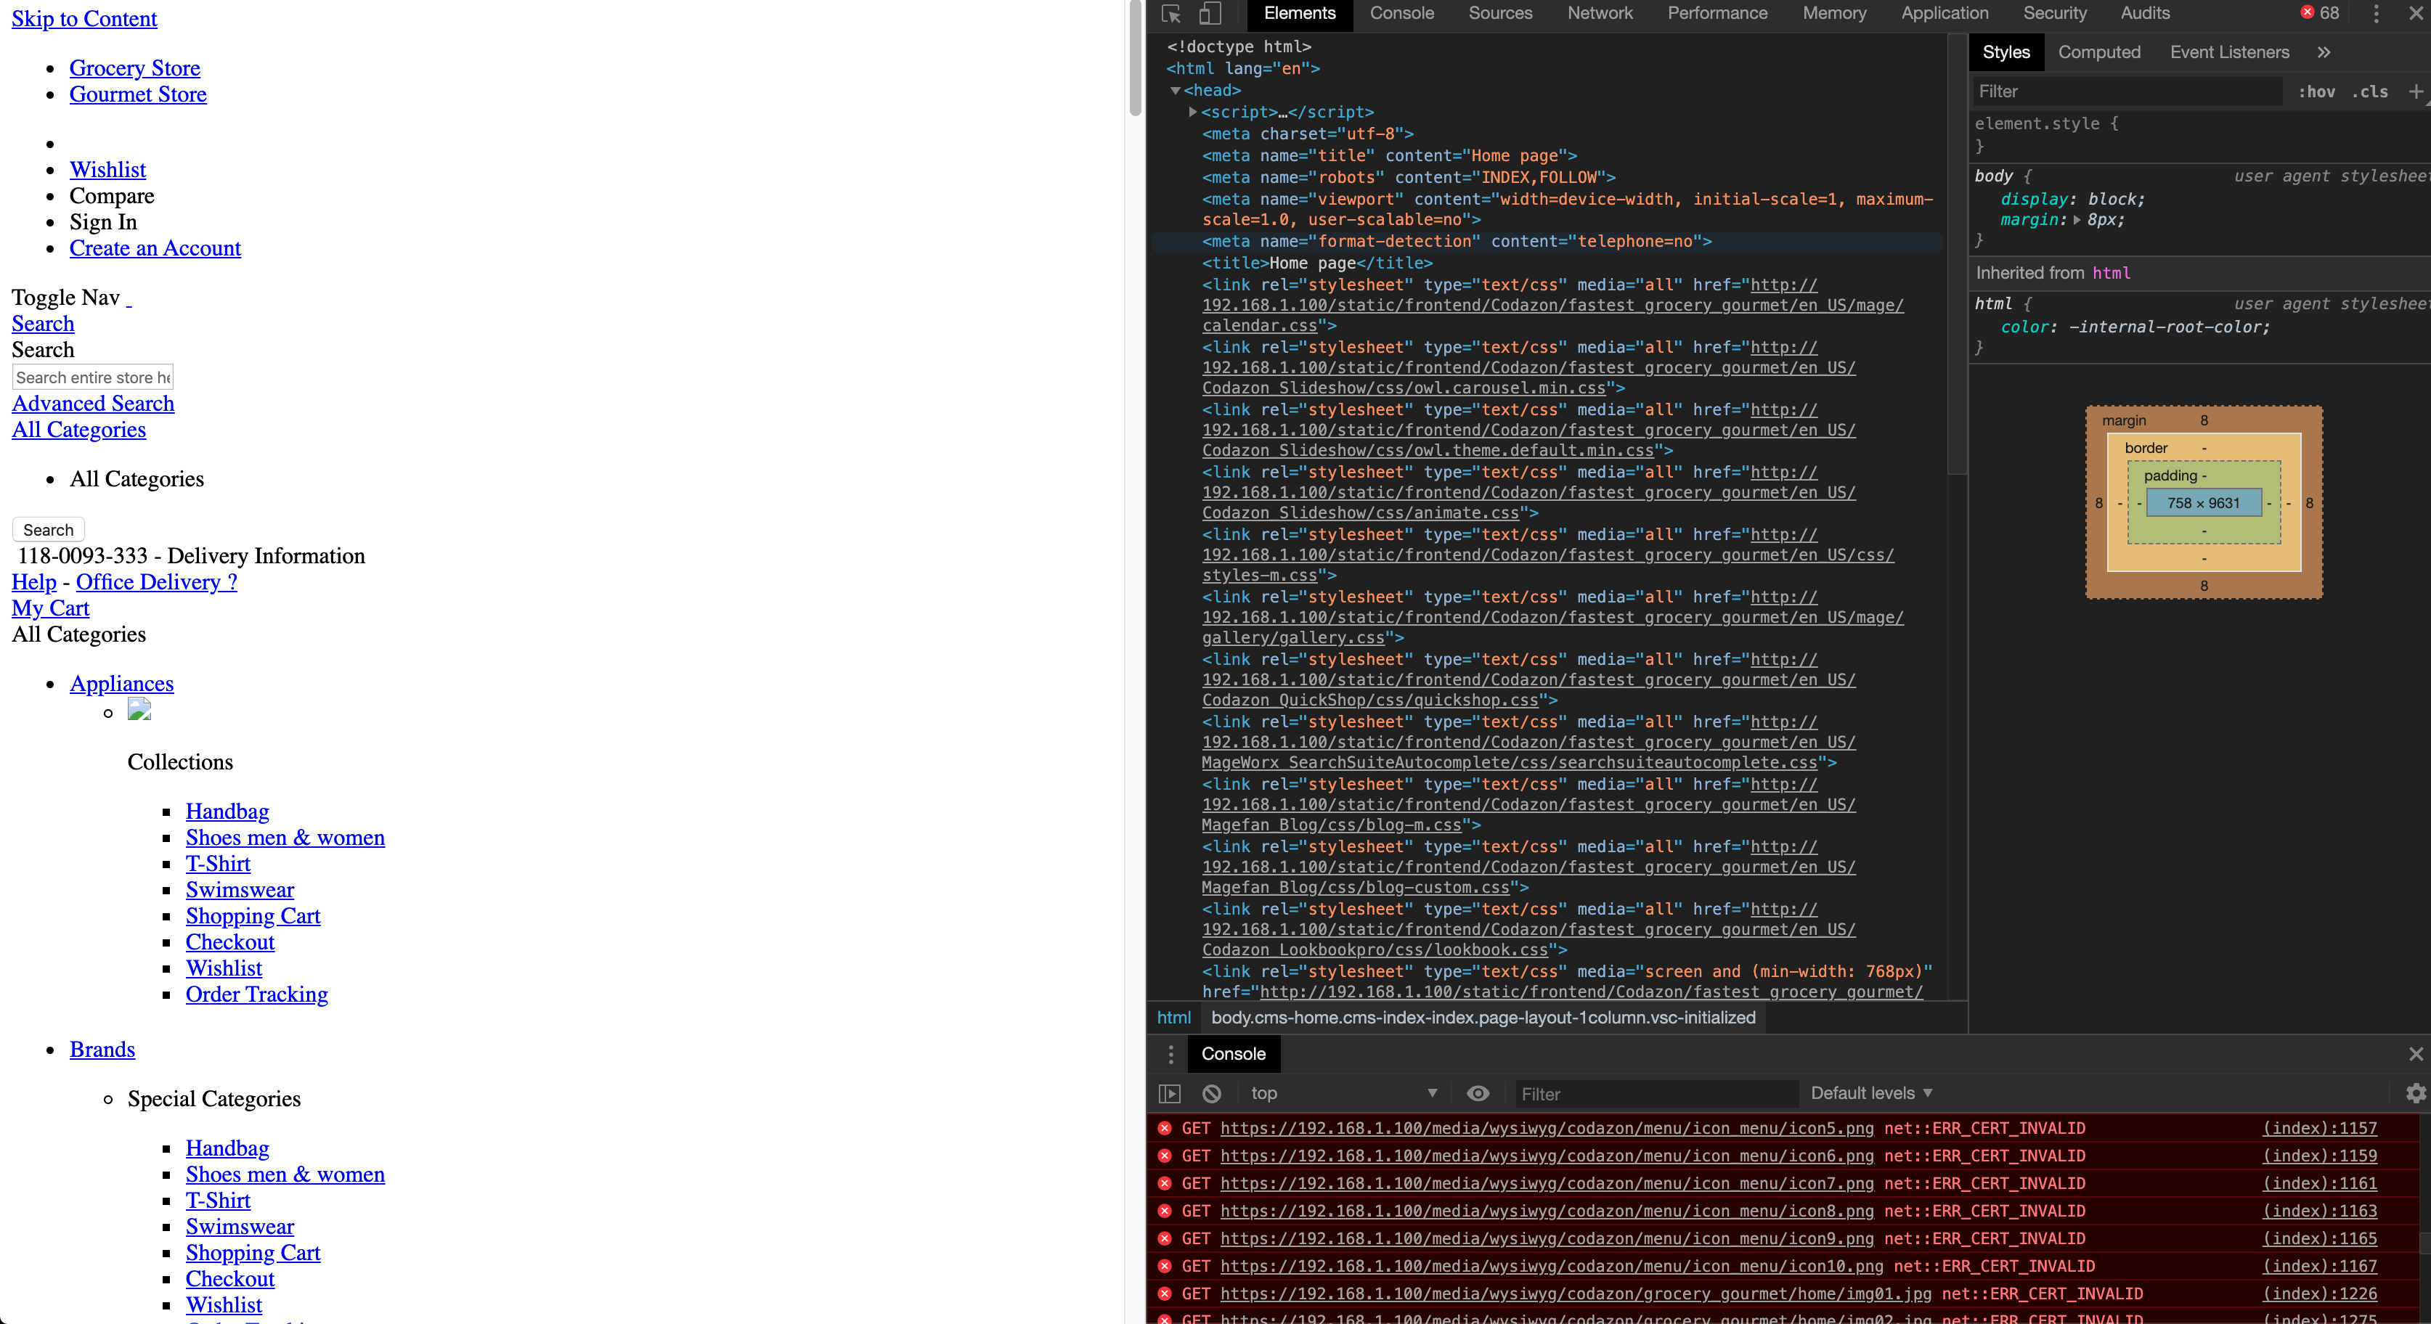Open DevTools three-dot customize menu

[x=2377, y=13]
